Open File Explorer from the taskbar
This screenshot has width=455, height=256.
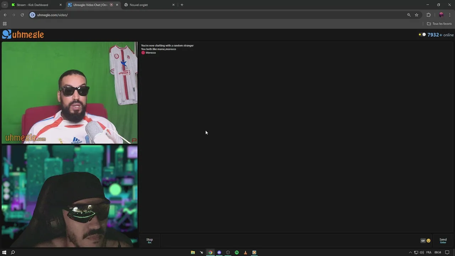coord(193,252)
